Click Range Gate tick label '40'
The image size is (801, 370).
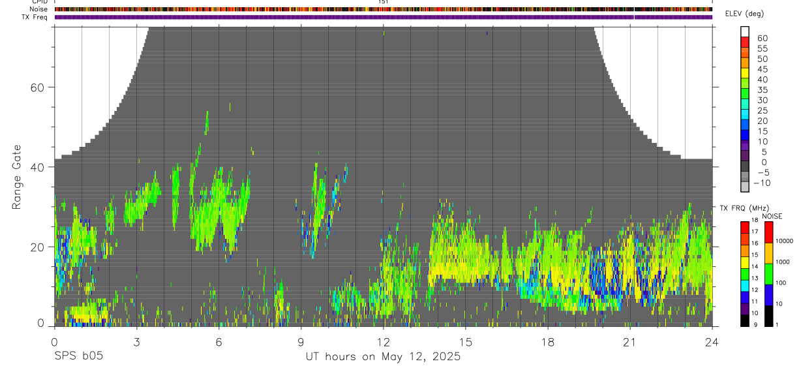38,167
